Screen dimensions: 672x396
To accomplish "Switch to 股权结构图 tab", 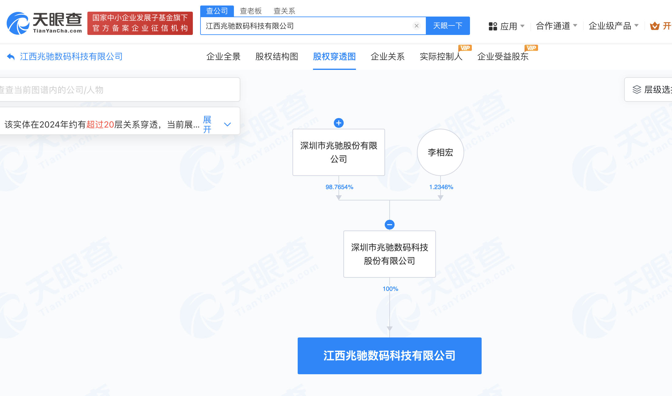I will pos(277,57).
